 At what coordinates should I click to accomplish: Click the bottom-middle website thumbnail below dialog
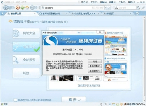(89, 78)
